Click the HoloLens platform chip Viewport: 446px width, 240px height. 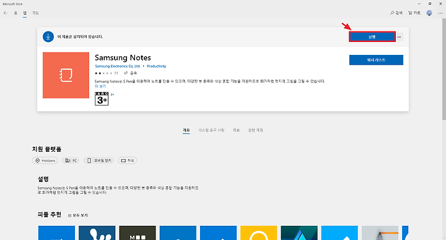tap(45, 160)
